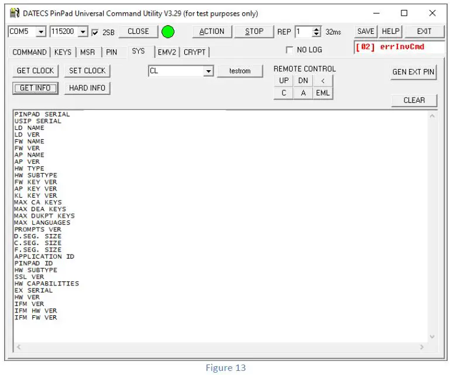Open the 115200 baud rate dropdown

coord(83,32)
